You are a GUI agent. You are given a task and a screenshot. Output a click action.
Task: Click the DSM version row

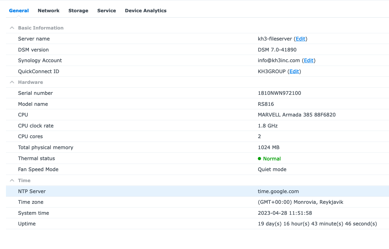click(197, 50)
